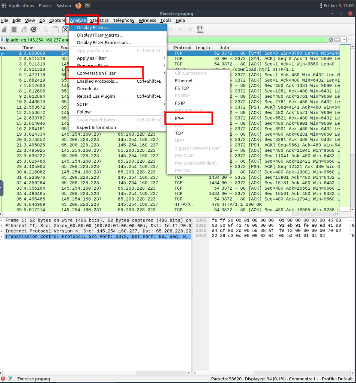
Task: Click inside the display filter input field
Action: click(x=187, y=40)
